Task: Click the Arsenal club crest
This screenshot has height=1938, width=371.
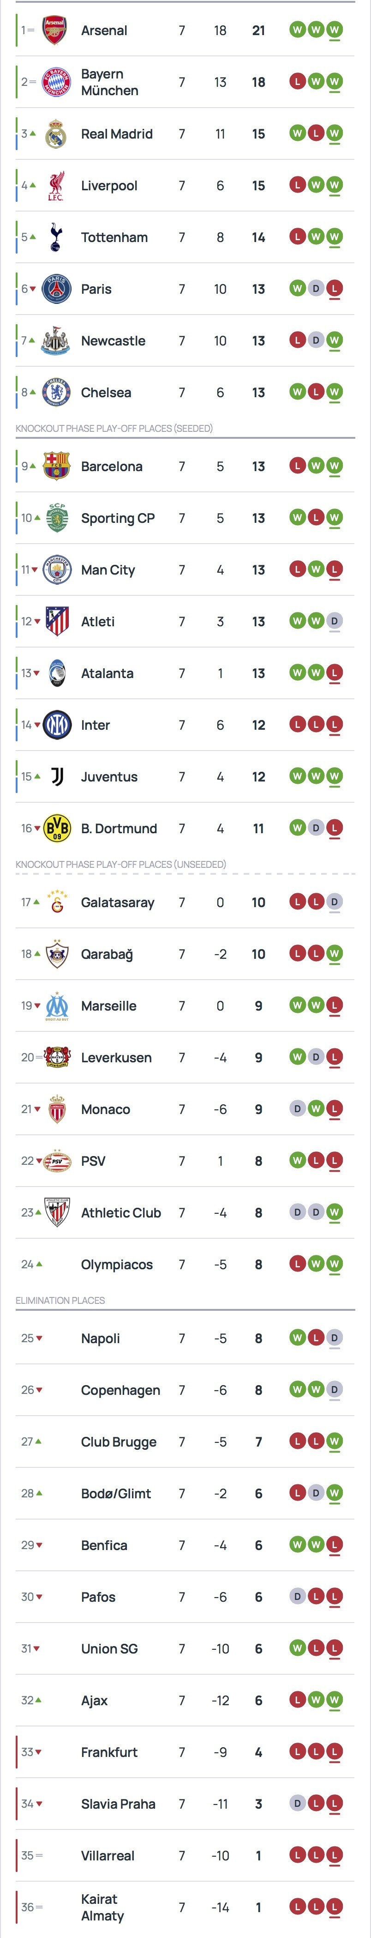Action: coord(55,30)
